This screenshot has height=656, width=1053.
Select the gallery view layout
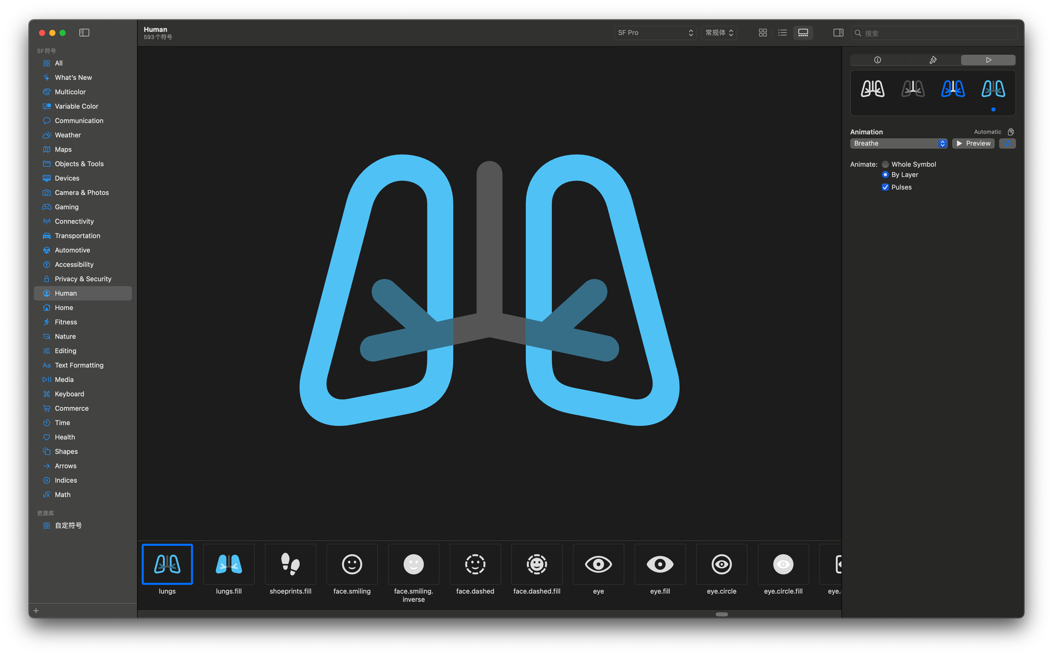803,33
